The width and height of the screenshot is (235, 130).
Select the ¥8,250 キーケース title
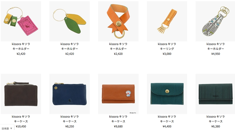pyautogui.click(x=70, y=121)
